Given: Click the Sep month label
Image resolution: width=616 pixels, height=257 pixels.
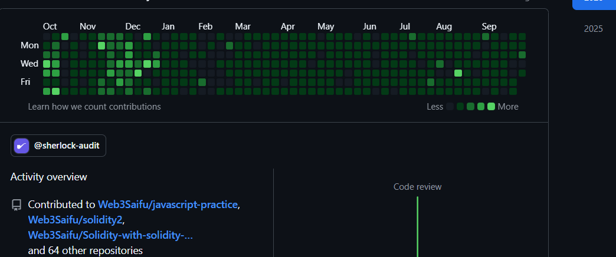Looking at the screenshot, I should click(x=489, y=27).
